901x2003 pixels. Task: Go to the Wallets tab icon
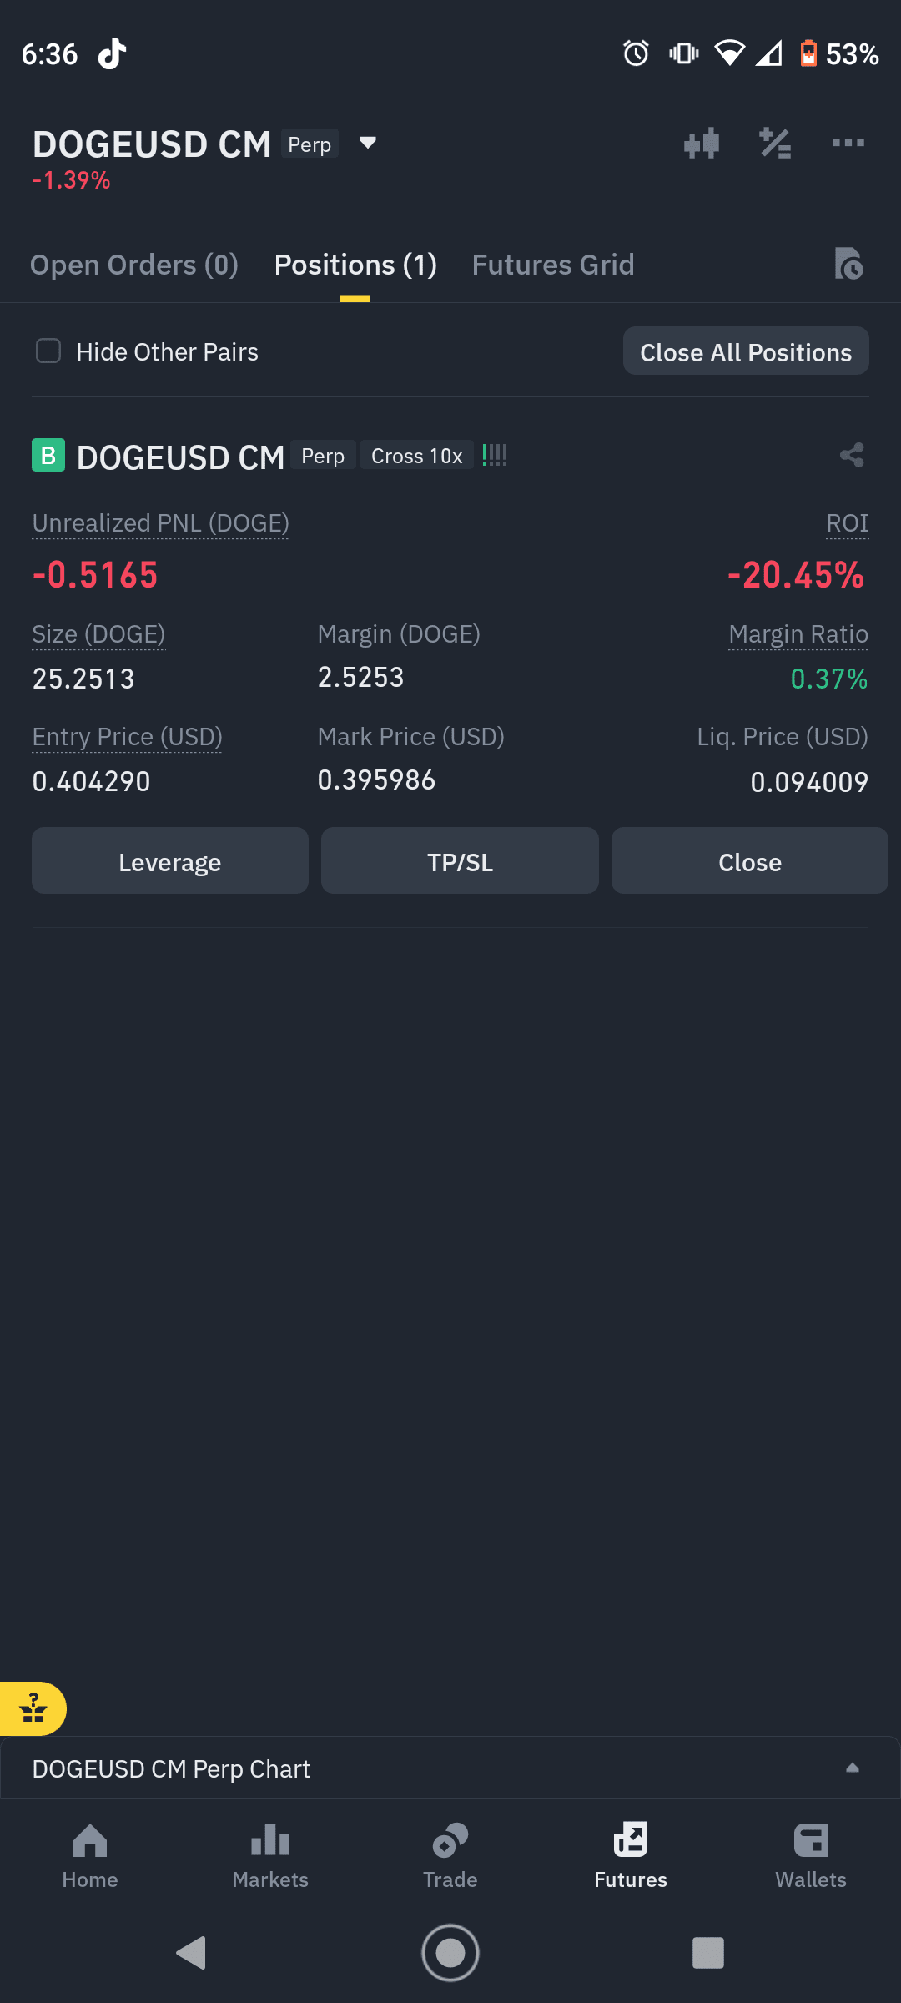tap(810, 1856)
